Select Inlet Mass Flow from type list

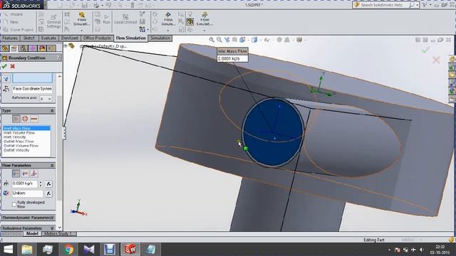tap(26, 128)
